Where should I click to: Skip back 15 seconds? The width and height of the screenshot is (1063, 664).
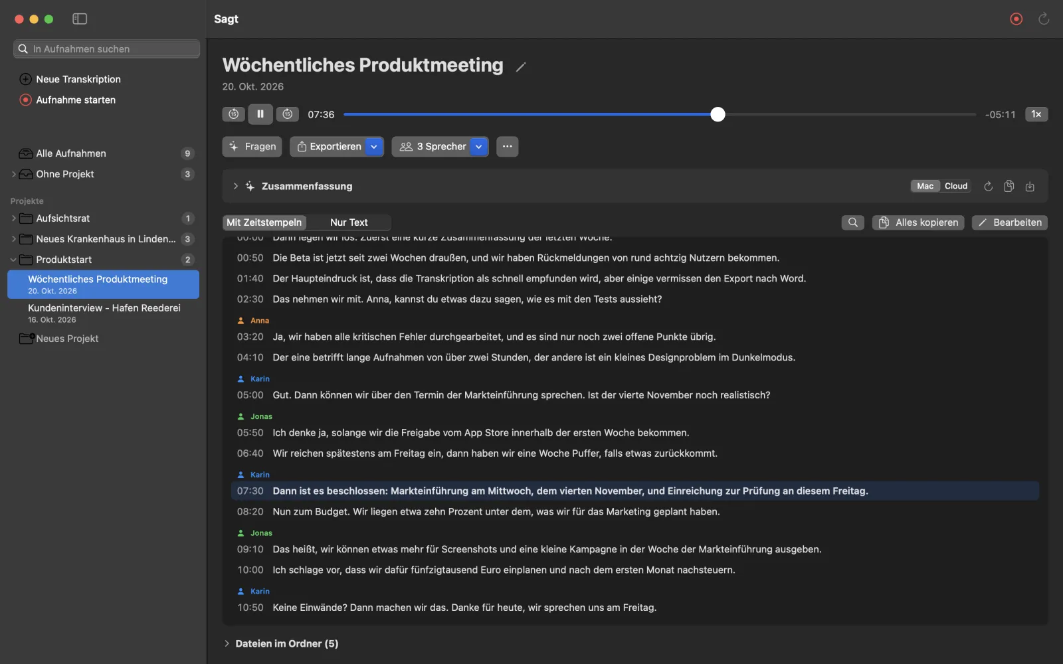(233, 114)
